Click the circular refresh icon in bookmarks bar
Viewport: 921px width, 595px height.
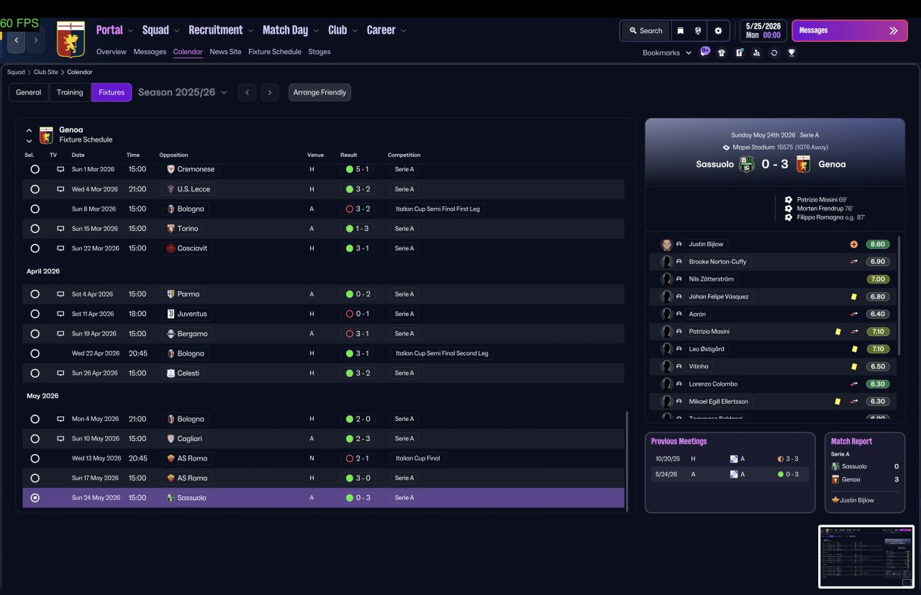(773, 53)
